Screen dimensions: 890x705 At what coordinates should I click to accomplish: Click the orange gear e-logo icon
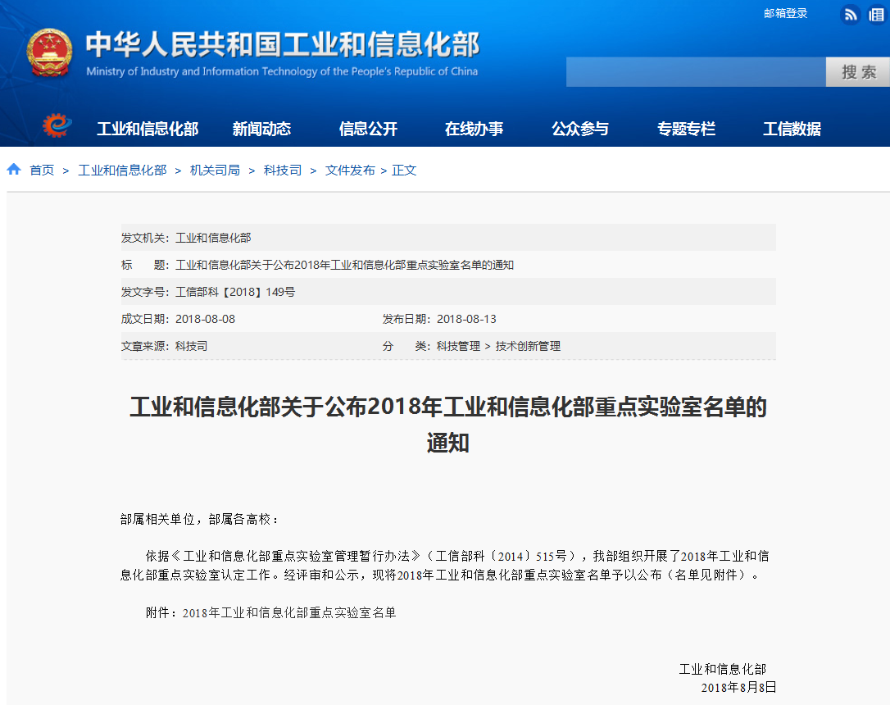click(57, 125)
